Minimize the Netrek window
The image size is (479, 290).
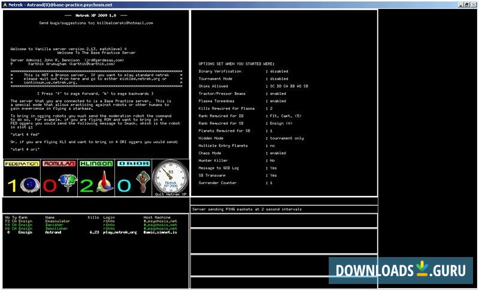461,5
